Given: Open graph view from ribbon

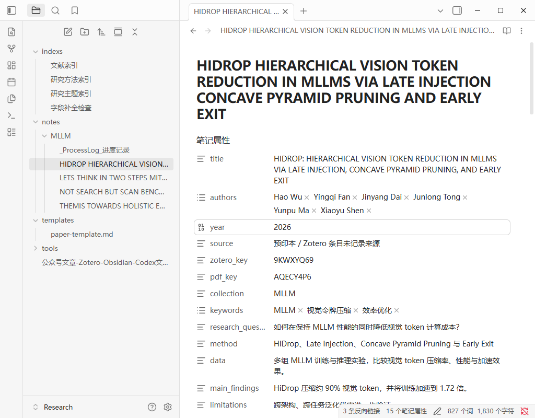Looking at the screenshot, I should coord(11,49).
